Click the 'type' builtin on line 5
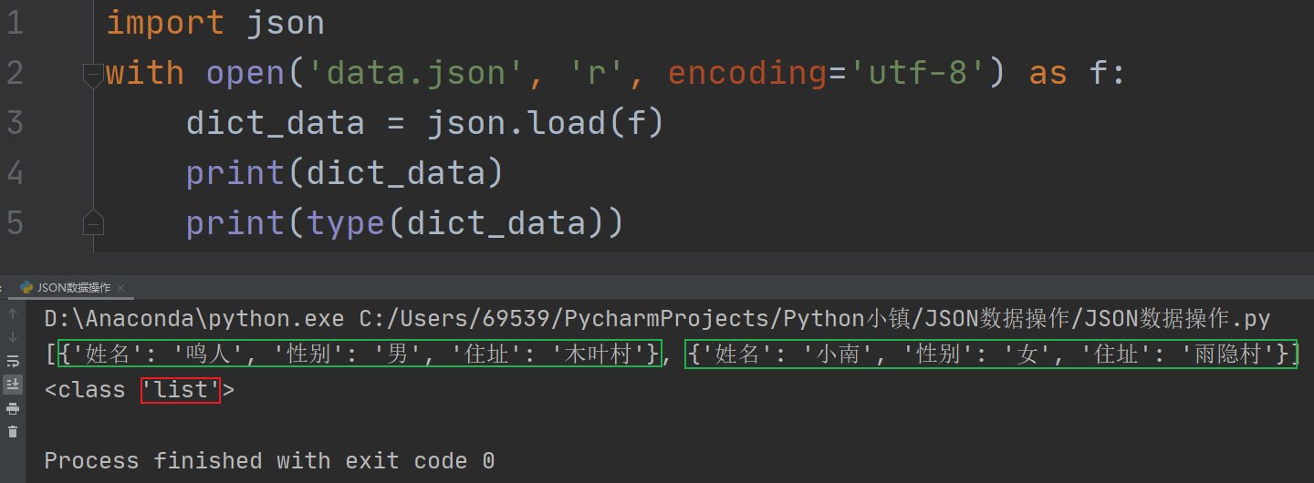The height and width of the screenshot is (483, 1314). [346, 223]
